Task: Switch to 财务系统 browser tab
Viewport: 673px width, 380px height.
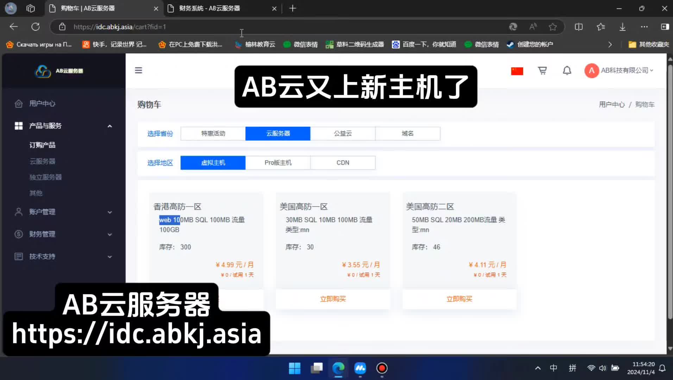Action: pos(222,8)
